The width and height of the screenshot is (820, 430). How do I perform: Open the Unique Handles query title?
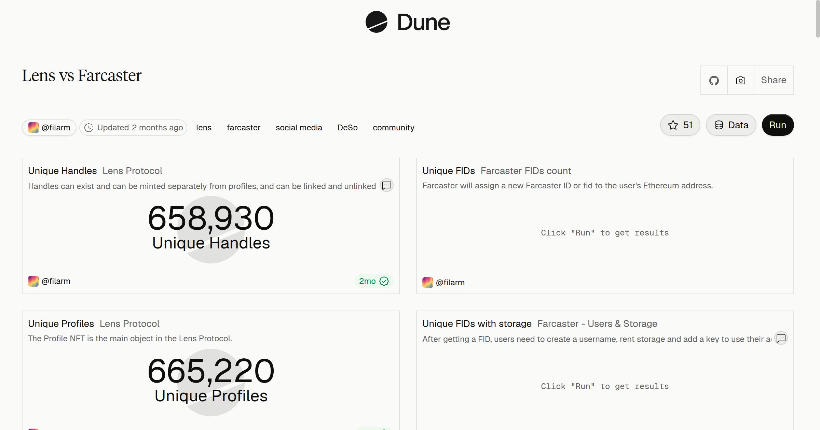[63, 171]
